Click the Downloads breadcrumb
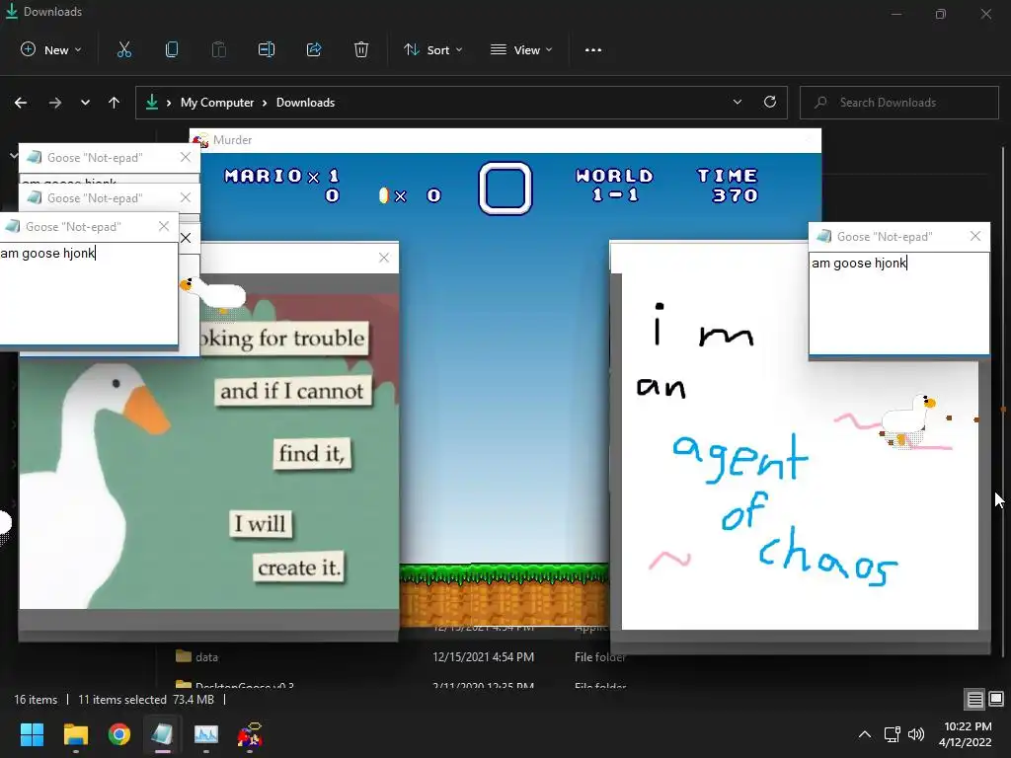The height and width of the screenshot is (758, 1011). pos(305,103)
